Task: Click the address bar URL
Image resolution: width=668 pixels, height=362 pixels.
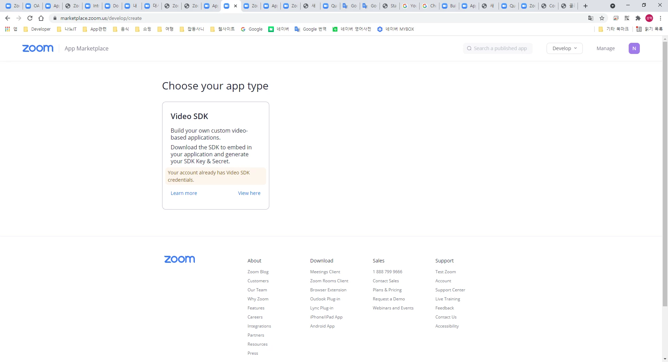Action: click(101, 18)
